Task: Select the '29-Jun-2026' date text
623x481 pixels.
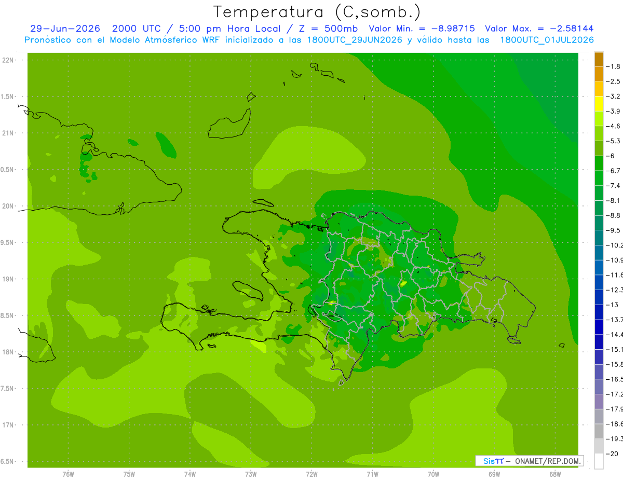Action: point(64,29)
